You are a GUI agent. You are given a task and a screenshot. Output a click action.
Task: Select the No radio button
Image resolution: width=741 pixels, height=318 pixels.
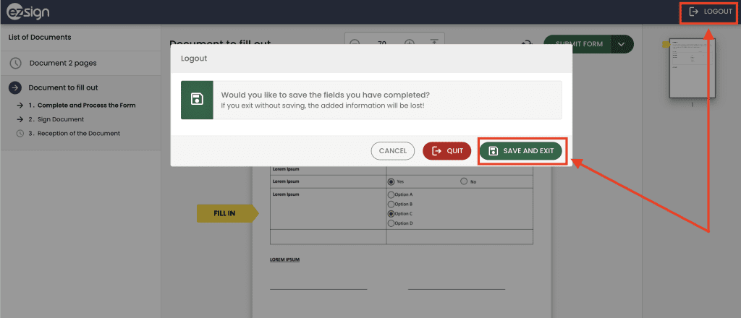point(464,182)
